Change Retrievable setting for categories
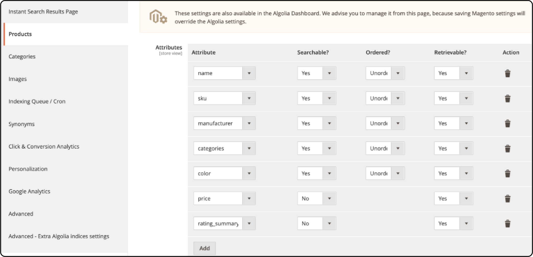 [x=453, y=148]
